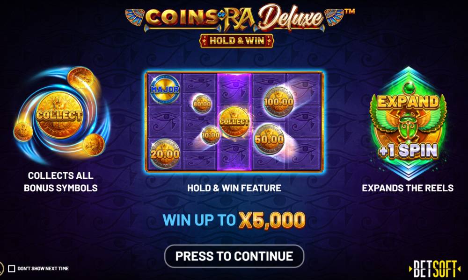468x280 pixels.
Task: Select the 50.00 coin symbol
Action: coord(269,139)
